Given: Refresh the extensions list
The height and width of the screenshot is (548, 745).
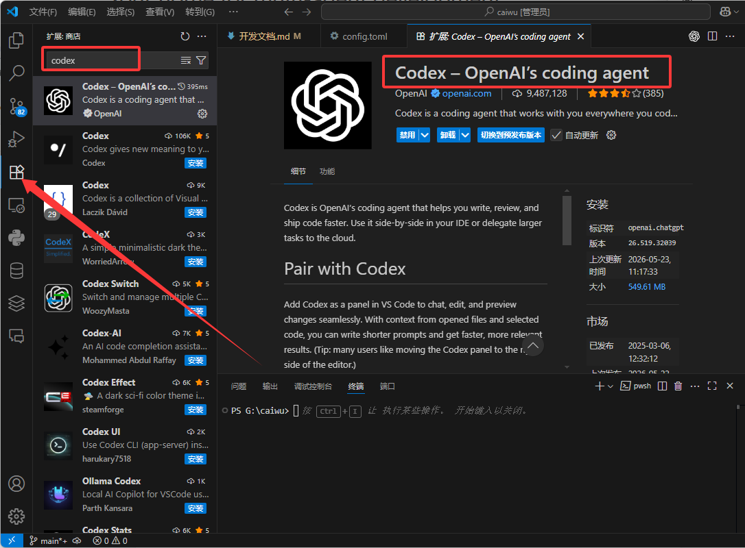Looking at the screenshot, I should coord(185,36).
